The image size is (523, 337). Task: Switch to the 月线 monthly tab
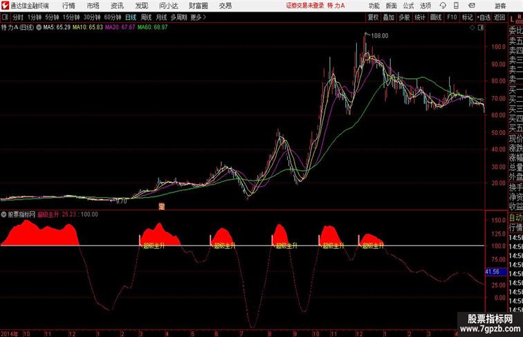pyautogui.click(x=161, y=17)
